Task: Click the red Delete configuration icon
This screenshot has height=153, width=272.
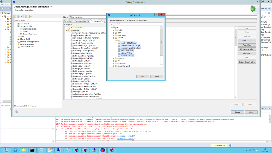Action: click(x=22, y=17)
